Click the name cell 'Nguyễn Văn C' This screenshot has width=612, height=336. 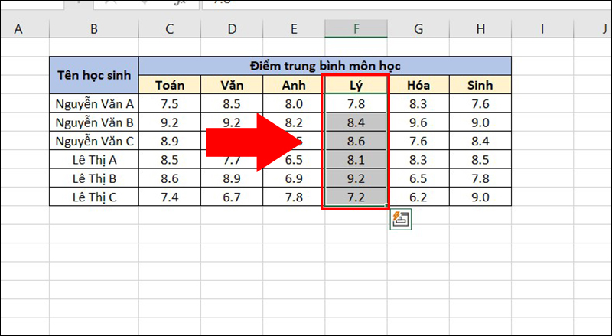94,141
